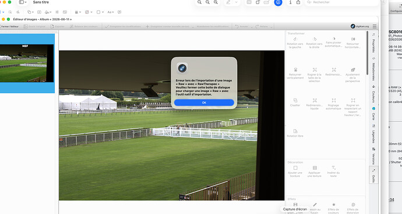
Task: Open the Aa text style dropdown
Action: click(x=111, y=12)
